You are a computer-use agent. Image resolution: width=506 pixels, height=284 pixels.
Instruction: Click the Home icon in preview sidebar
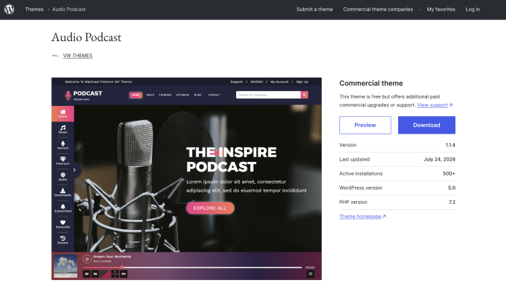(x=63, y=113)
